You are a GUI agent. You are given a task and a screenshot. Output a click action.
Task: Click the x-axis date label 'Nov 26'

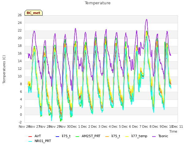(24, 126)
